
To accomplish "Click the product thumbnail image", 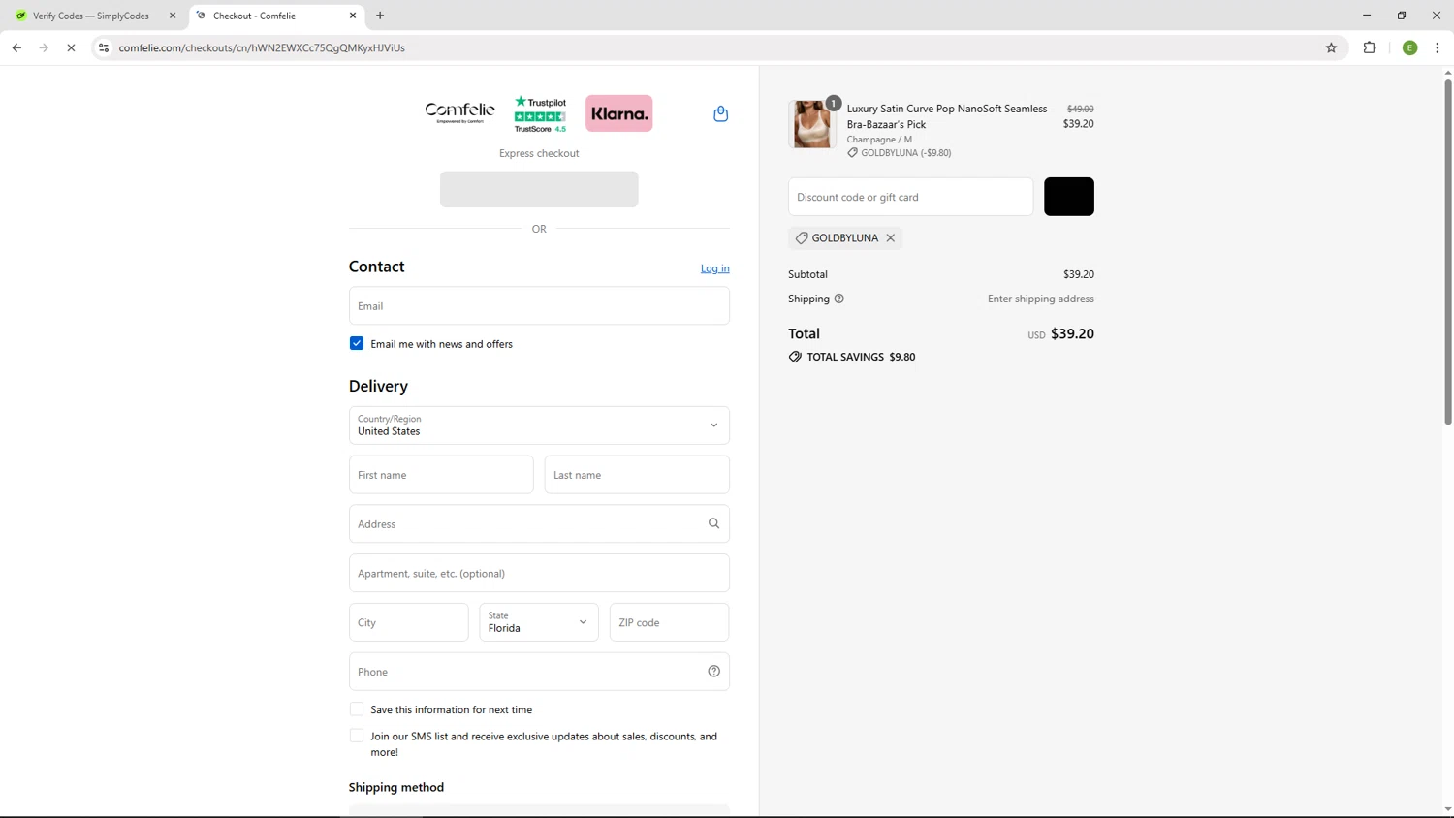I will click(812, 124).
